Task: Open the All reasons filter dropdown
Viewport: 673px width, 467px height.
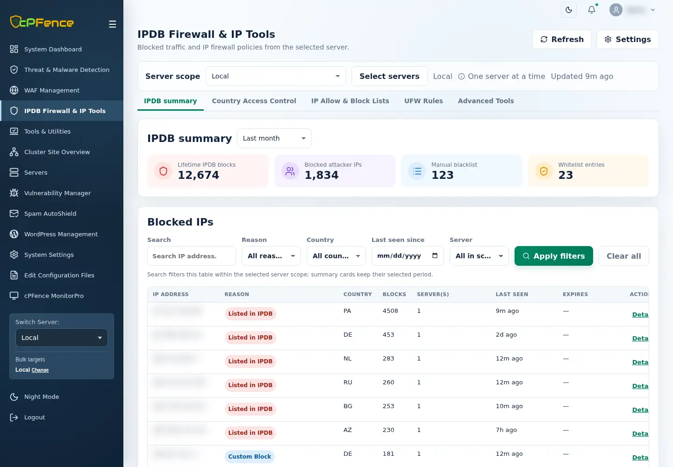Action: pyautogui.click(x=271, y=256)
